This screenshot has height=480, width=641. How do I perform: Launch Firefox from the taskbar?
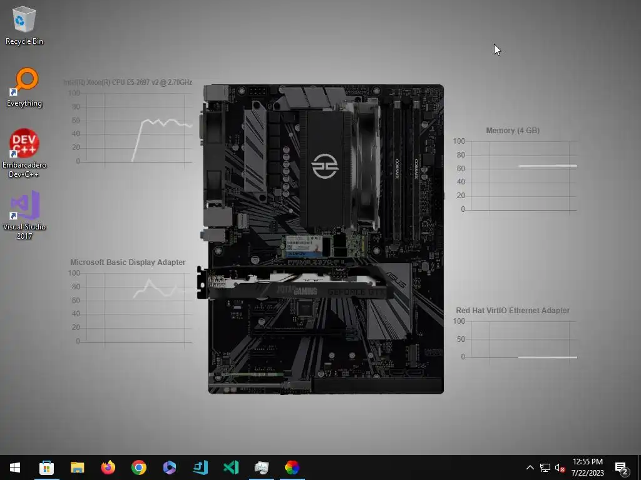coord(108,467)
